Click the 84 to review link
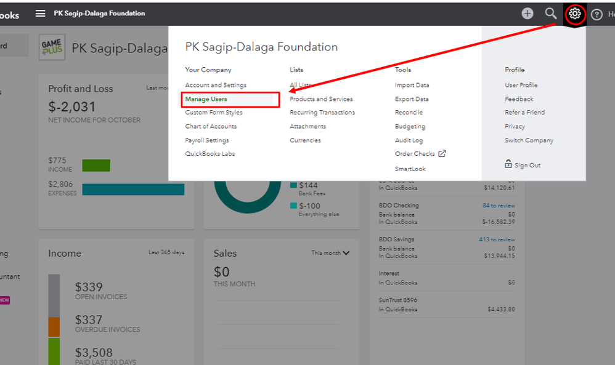The height and width of the screenshot is (365, 615). (499, 206)
